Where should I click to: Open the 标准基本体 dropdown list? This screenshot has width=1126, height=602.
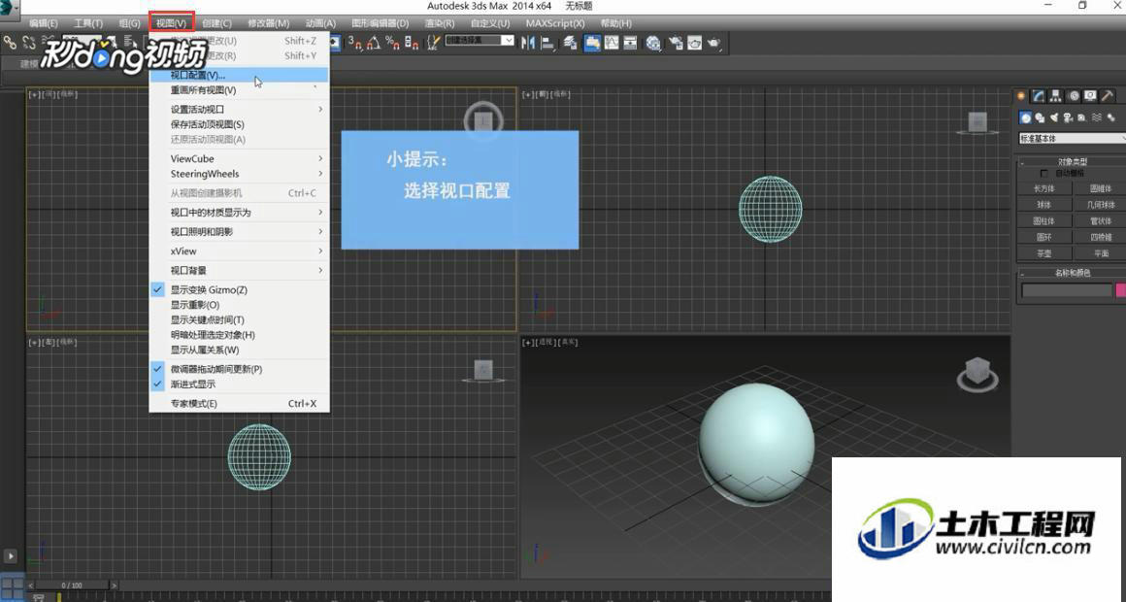pos(1073,138)
